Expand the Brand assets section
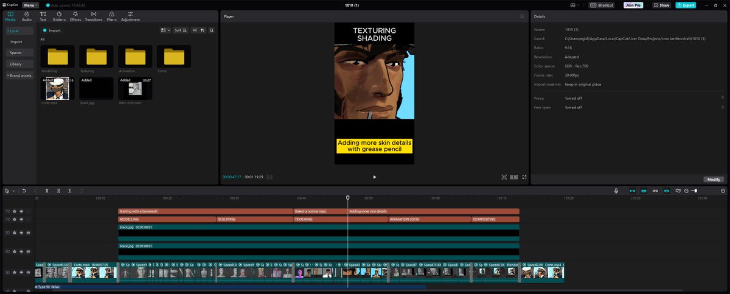The image size is (730, 294). coord(19,75)
